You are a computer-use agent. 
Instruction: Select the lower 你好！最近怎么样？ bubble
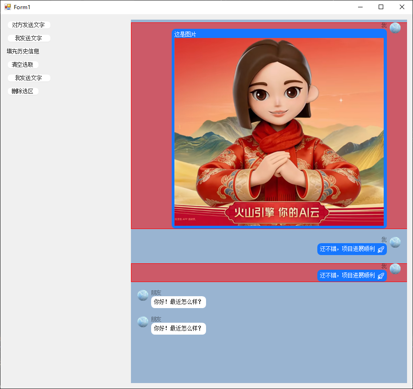(178, 329)
